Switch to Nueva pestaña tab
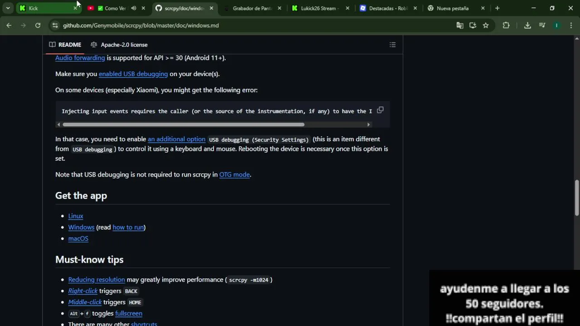This screenshot has width=580, height=326. click(456, 8)
